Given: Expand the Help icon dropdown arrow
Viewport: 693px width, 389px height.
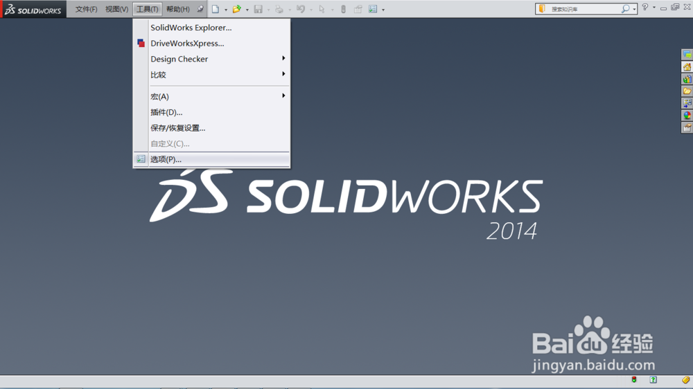Looking at the screenshot, I should [654, 8].
